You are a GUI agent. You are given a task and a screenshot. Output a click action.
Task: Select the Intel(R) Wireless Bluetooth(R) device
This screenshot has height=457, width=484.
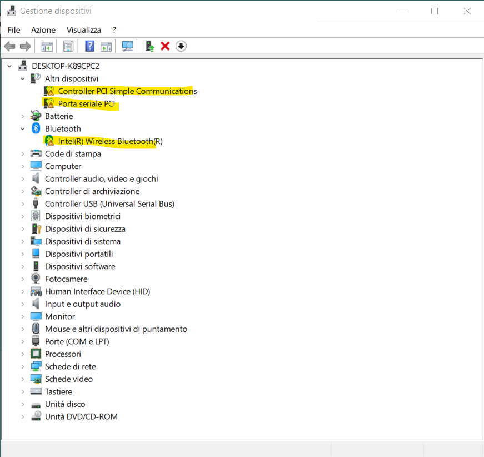coord(110,141)
